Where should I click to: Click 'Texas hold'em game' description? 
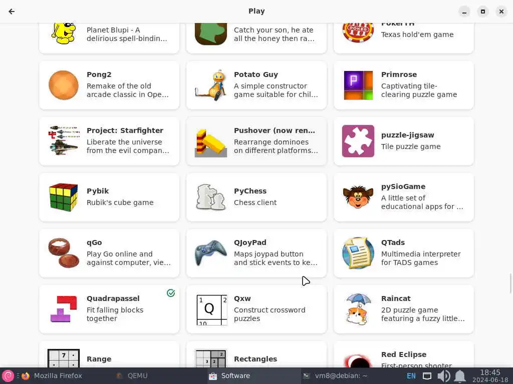click(x=417, y=34)
